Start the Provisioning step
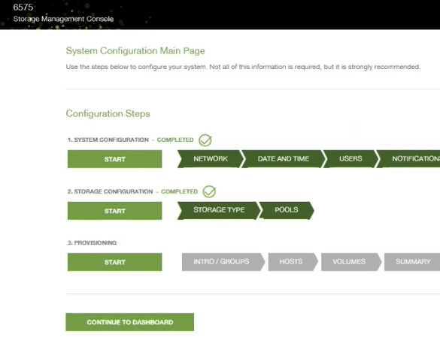This screenshot has width=440, height=352. point(115,262)
